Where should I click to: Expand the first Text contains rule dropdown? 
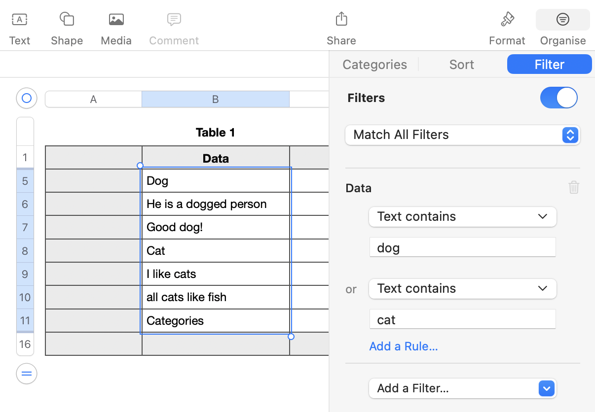tap(462, 217)
